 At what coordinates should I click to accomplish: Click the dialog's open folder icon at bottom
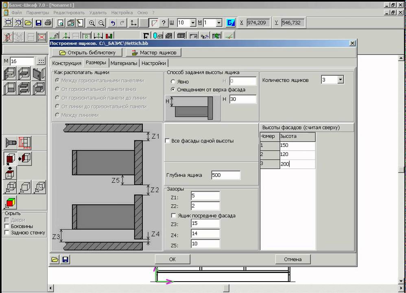(55, 259)
